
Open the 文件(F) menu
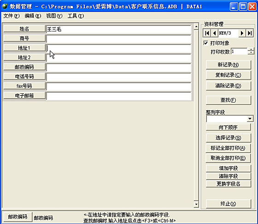click(x=12, y=16)
